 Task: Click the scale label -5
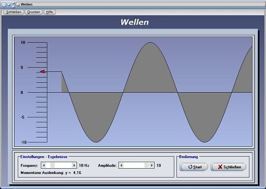pyautogui.click(x=22, y=117)
